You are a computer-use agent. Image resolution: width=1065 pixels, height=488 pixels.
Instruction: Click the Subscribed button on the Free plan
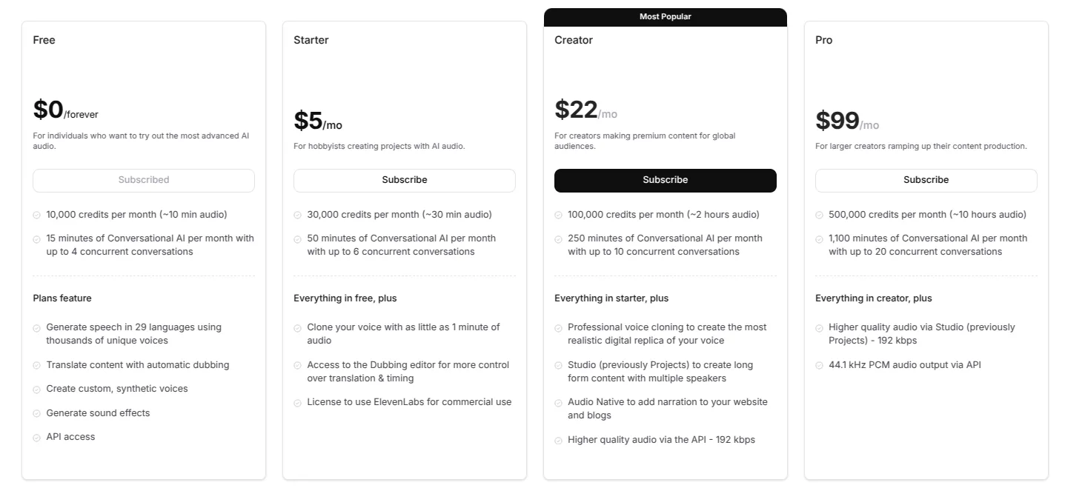(x=143, y=180)
